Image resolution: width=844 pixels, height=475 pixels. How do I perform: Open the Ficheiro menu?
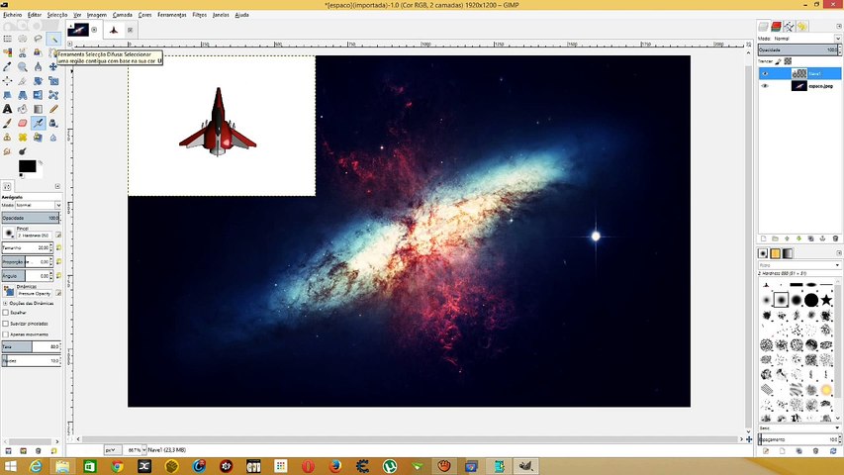pos(13,15)
